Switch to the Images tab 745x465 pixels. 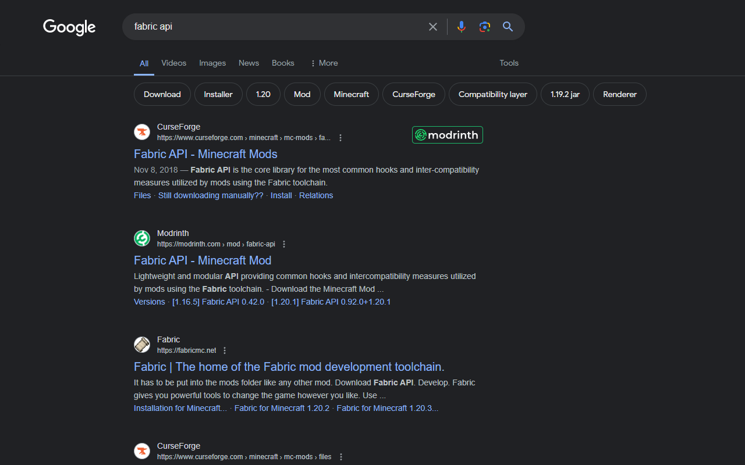[212, 63]
